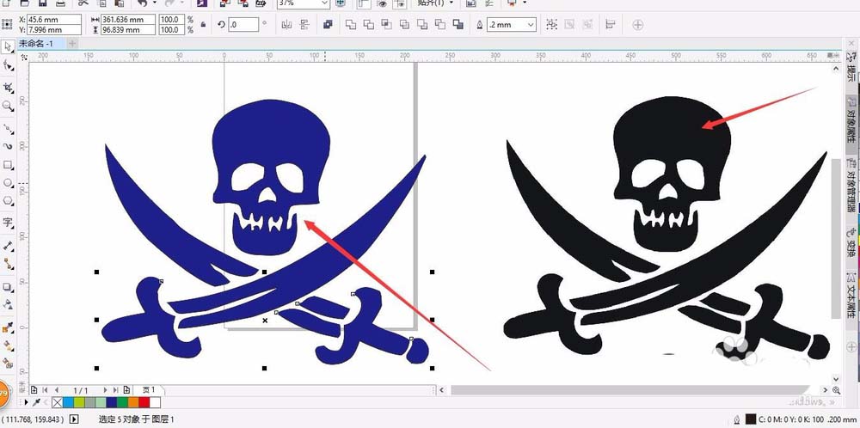Open the Undo history dropdown arrow

153,3
